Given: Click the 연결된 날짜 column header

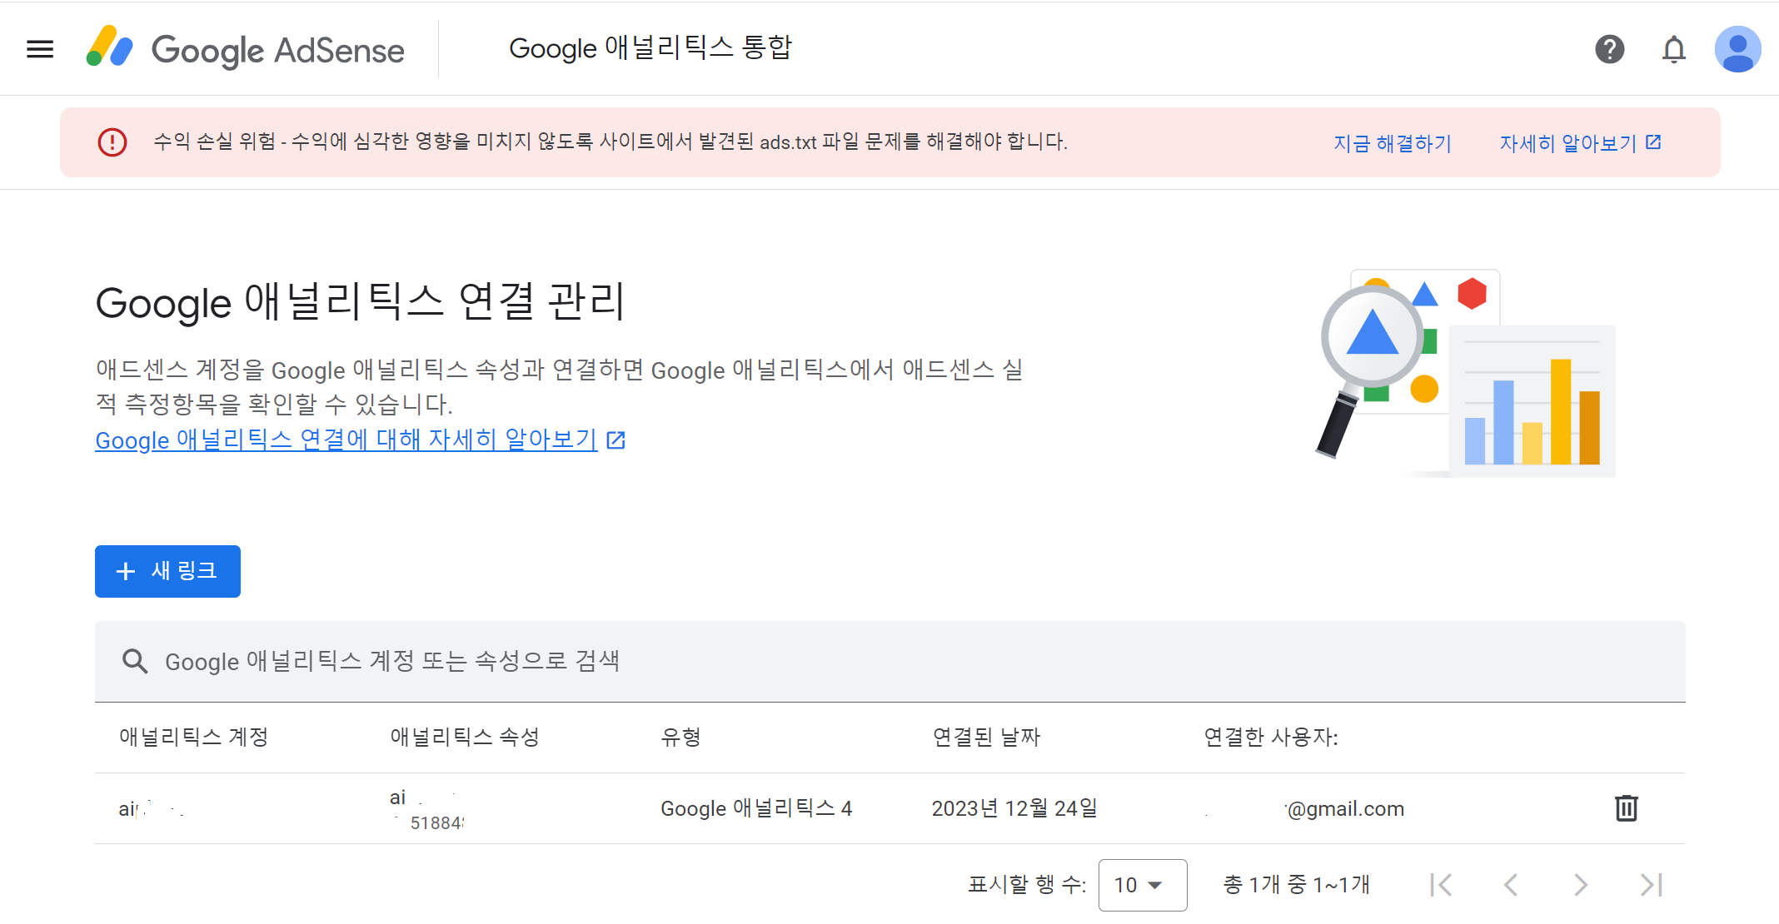Looking at the screenshot, I should pyautogui.click(x=986, y=737).
